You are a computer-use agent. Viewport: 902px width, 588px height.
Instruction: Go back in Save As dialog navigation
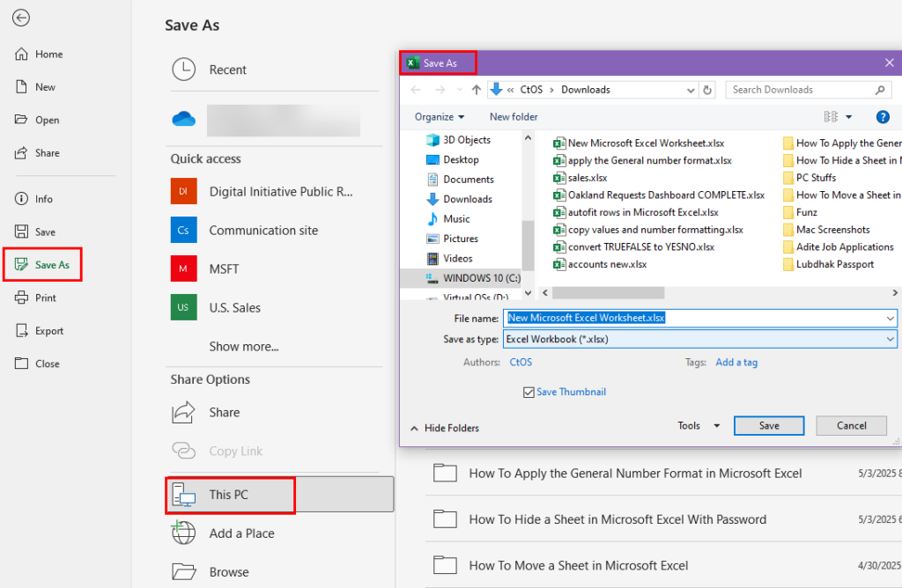(x=416, y=90)
